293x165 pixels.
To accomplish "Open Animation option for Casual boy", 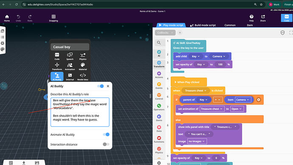I will pyautogui.click(x=70, y=67).
